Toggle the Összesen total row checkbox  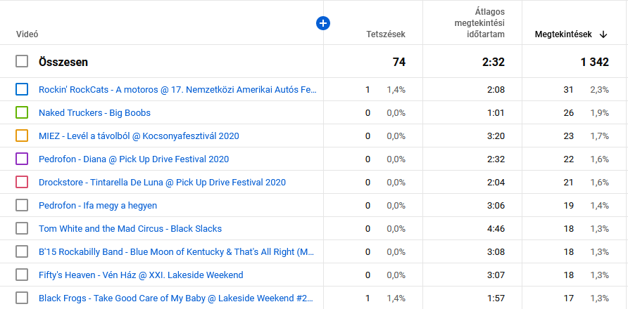click(22, 62)
